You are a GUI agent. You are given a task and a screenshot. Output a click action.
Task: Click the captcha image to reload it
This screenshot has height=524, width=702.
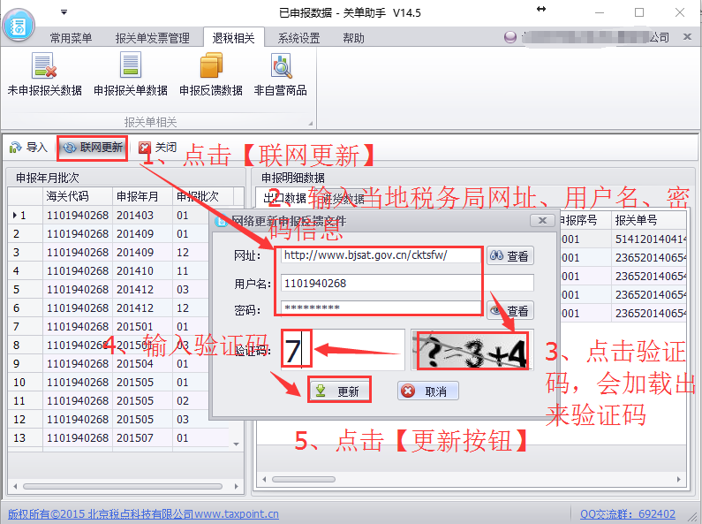(x=469, y=349)
